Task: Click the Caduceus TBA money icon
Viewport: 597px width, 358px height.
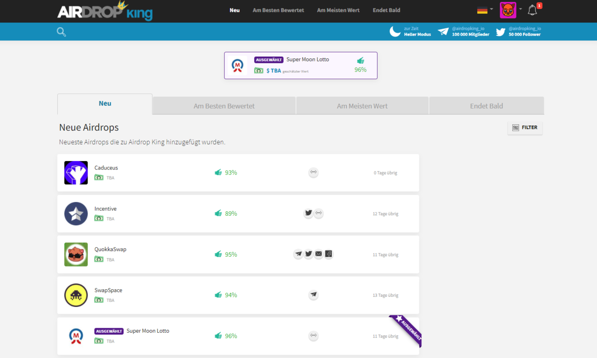Action: (99, 178)
